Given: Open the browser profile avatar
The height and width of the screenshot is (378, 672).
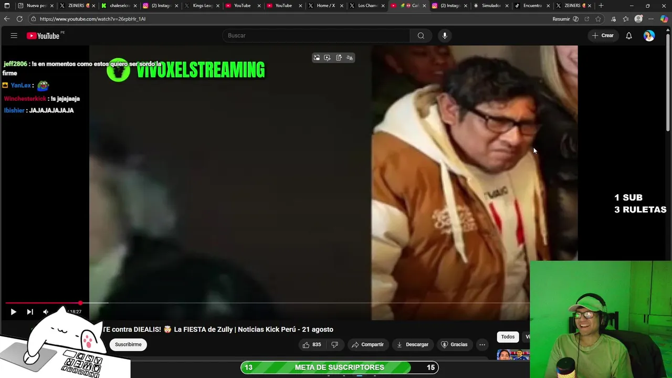Looking at the screenshot, I should (x=638, y=19).
